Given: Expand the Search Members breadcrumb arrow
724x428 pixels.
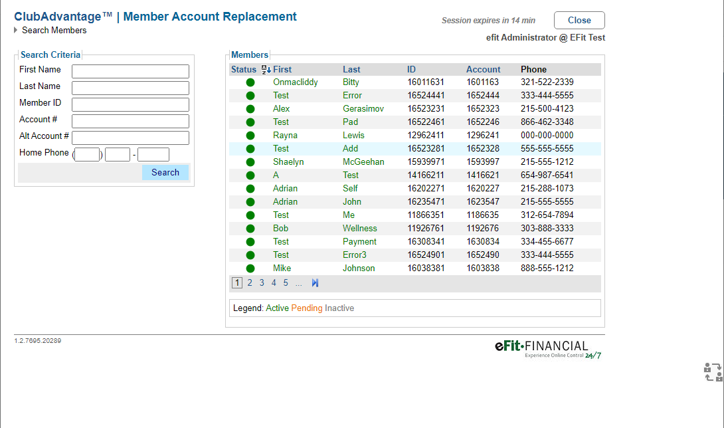Looking at the screenshot, I should [x=16, y=30].
